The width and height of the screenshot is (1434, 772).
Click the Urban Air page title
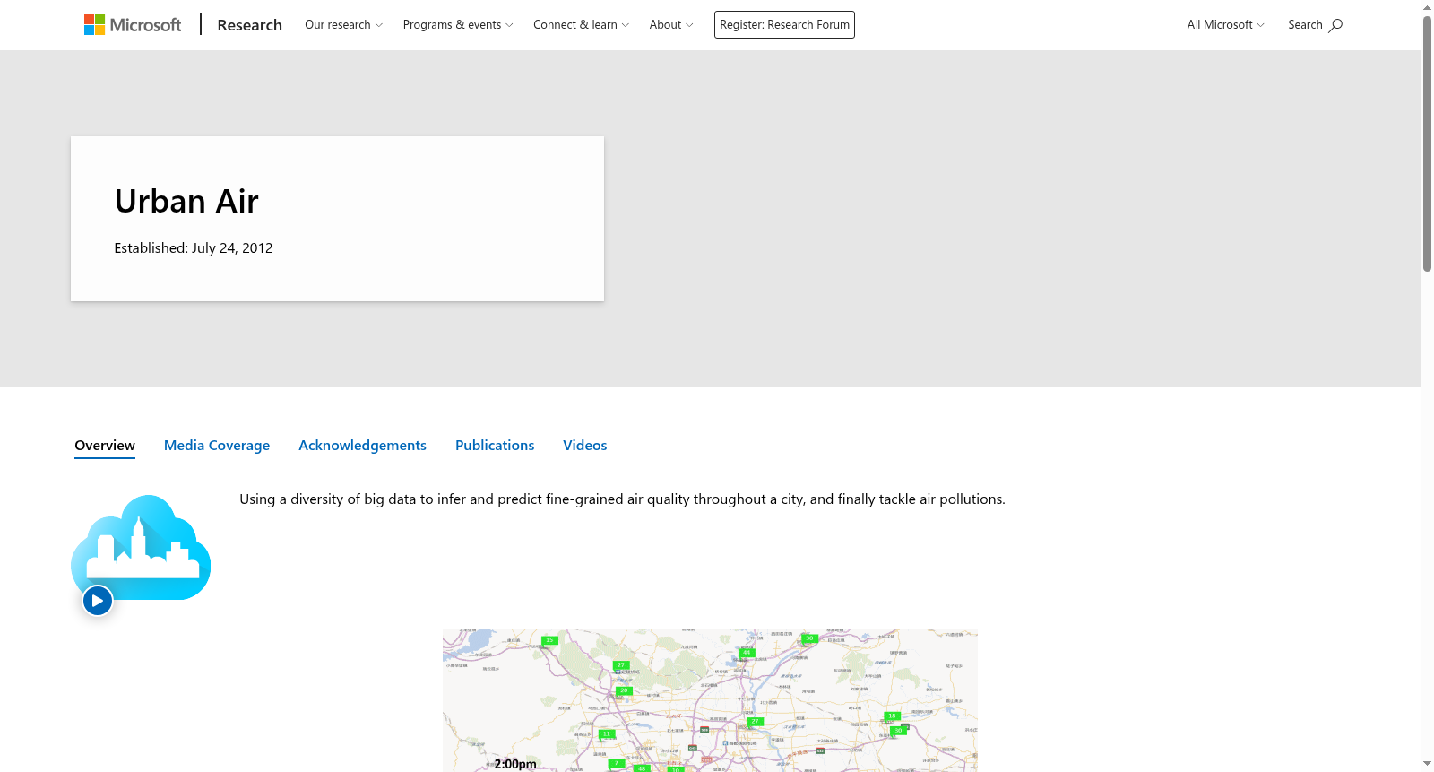click(x=186, y=202)
